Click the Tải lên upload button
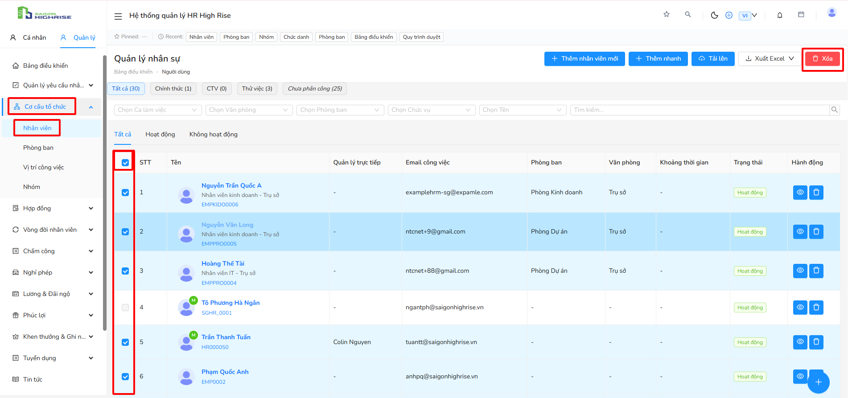 [x=713, y=59]
